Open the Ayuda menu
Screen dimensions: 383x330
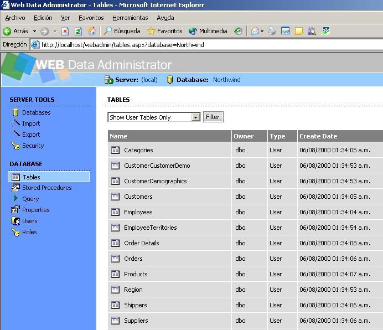click(165, 18)
